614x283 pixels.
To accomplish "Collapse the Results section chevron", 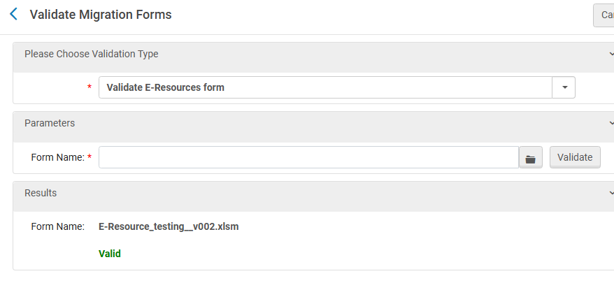I will [x=611, y=193].
